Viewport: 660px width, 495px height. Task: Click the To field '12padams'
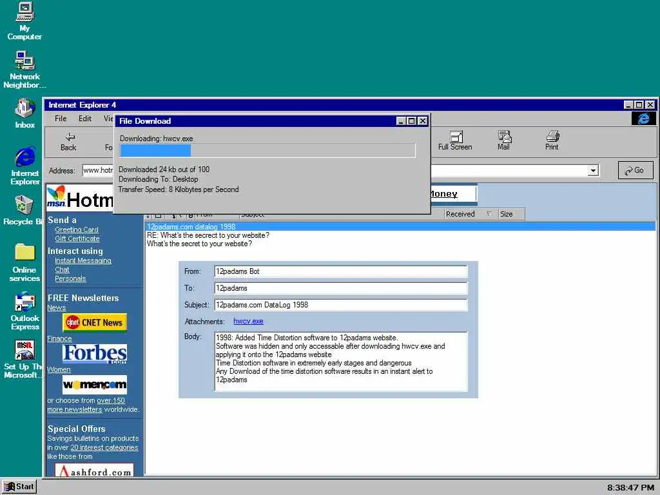(341, 288)
